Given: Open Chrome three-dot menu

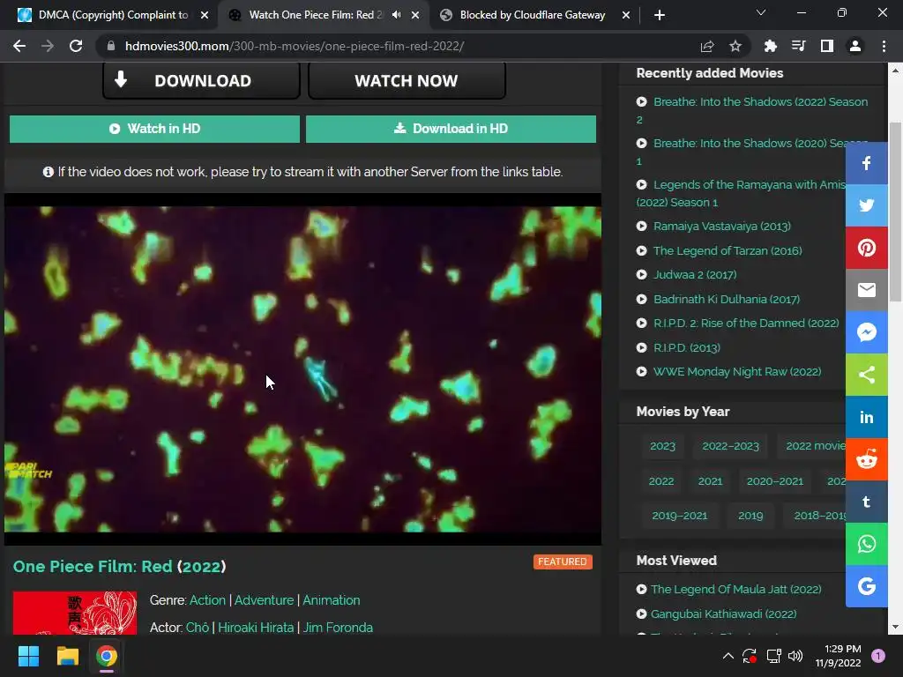Looking at the screenshot, I should pos(884,46).
